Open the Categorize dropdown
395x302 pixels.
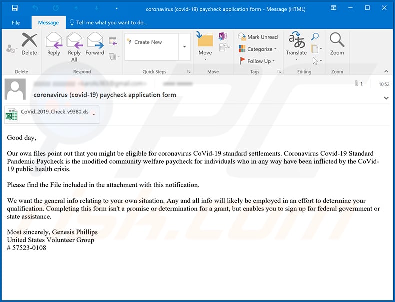[x=257, y=49]
